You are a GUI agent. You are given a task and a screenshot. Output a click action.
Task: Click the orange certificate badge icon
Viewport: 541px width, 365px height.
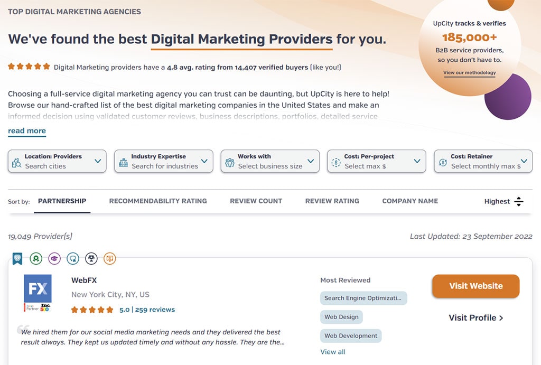(110, 259)
